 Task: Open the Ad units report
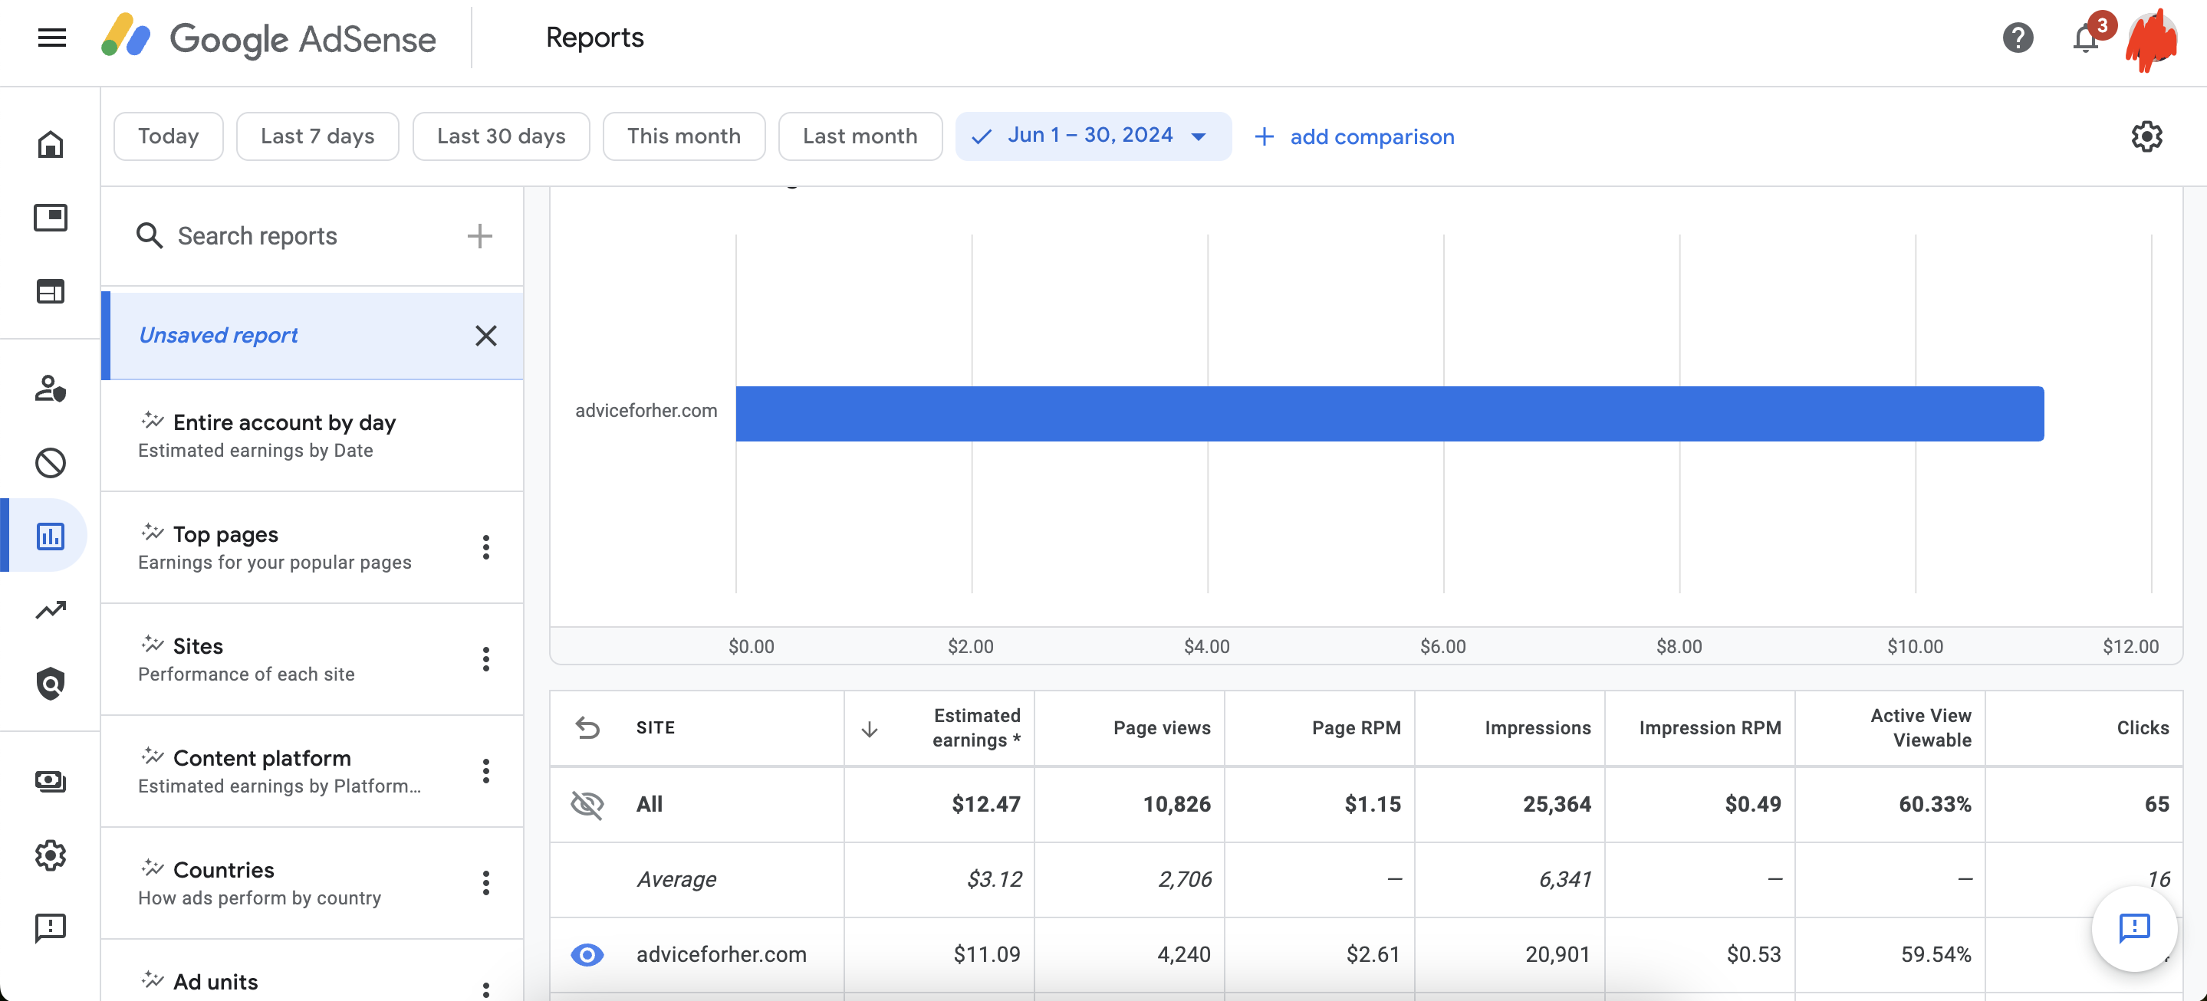pos(312,971)
